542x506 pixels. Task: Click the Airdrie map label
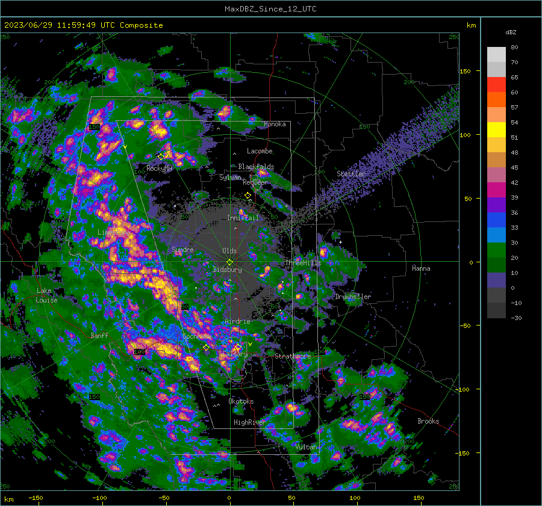click(237, 321)
